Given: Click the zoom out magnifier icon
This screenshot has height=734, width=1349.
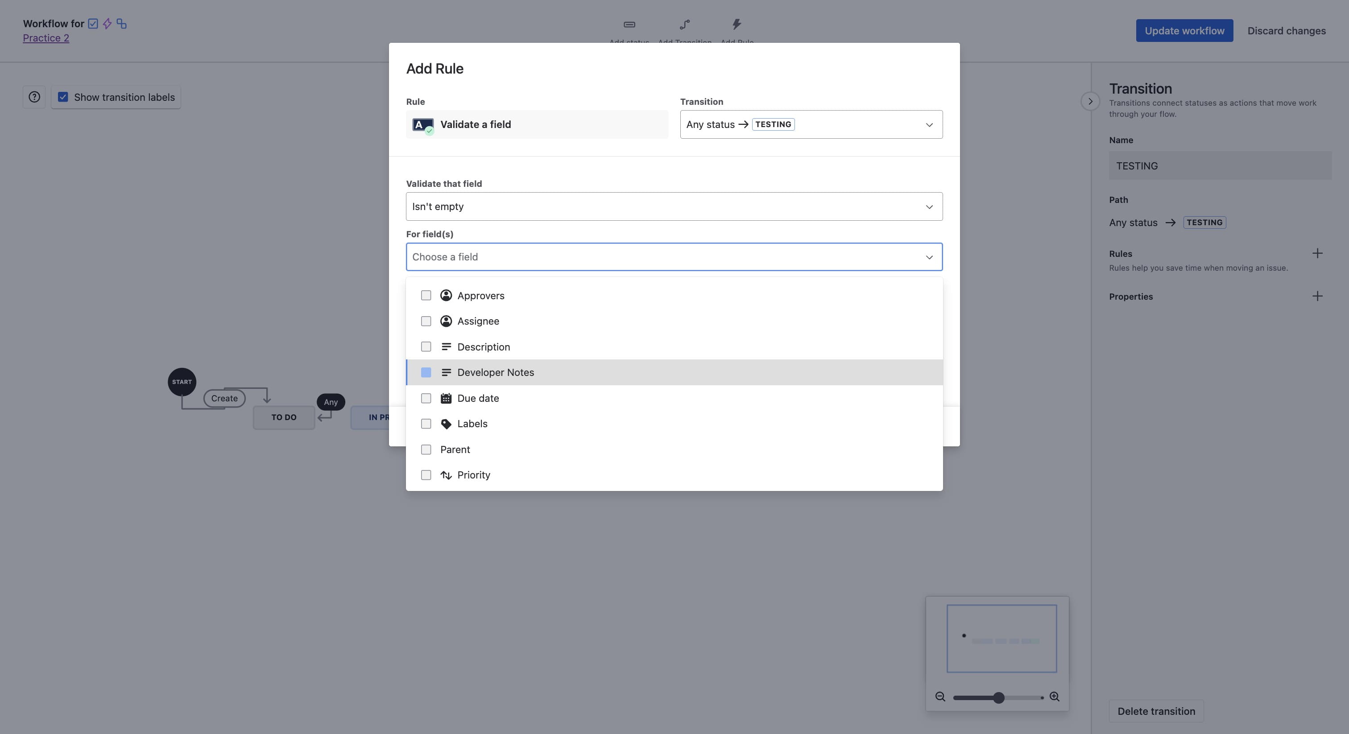Looking at the screenshot, I should [x=940, y=697].
